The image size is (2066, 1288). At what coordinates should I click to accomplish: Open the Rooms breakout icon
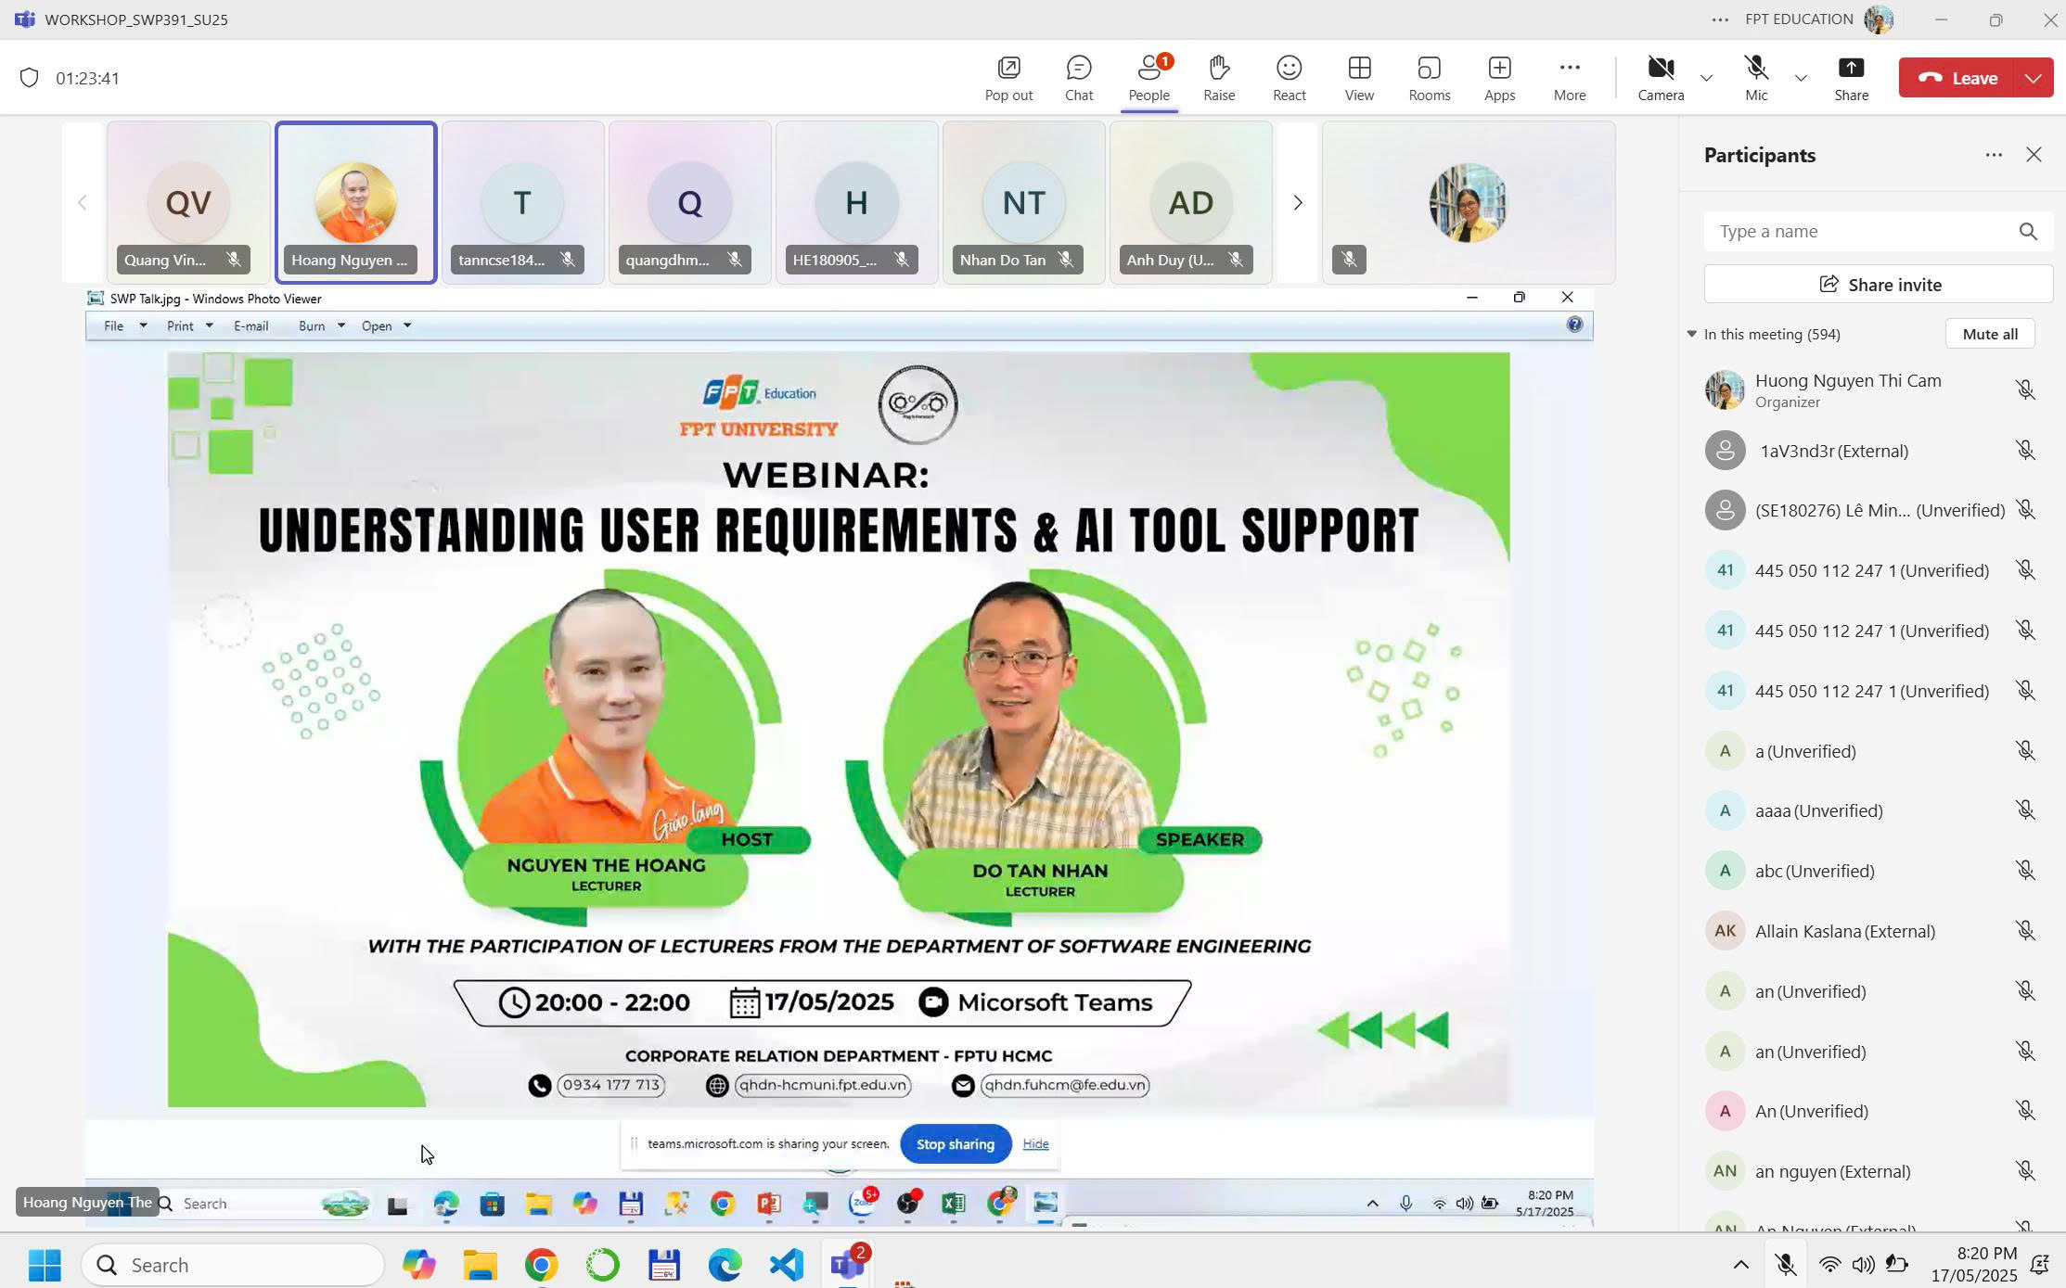pos(1429,78)
